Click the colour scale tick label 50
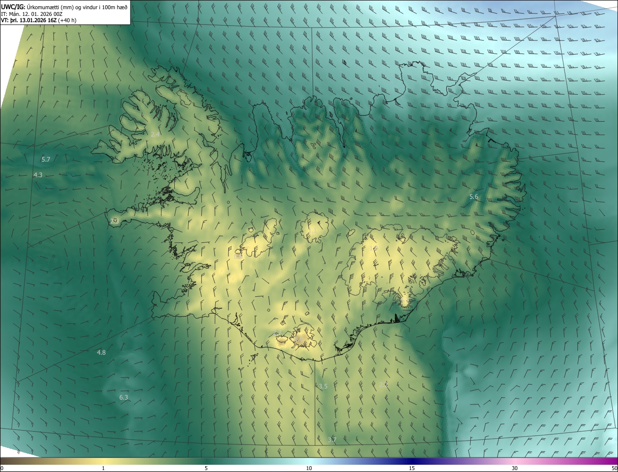The image size is (618, 472). coord(614,468)
